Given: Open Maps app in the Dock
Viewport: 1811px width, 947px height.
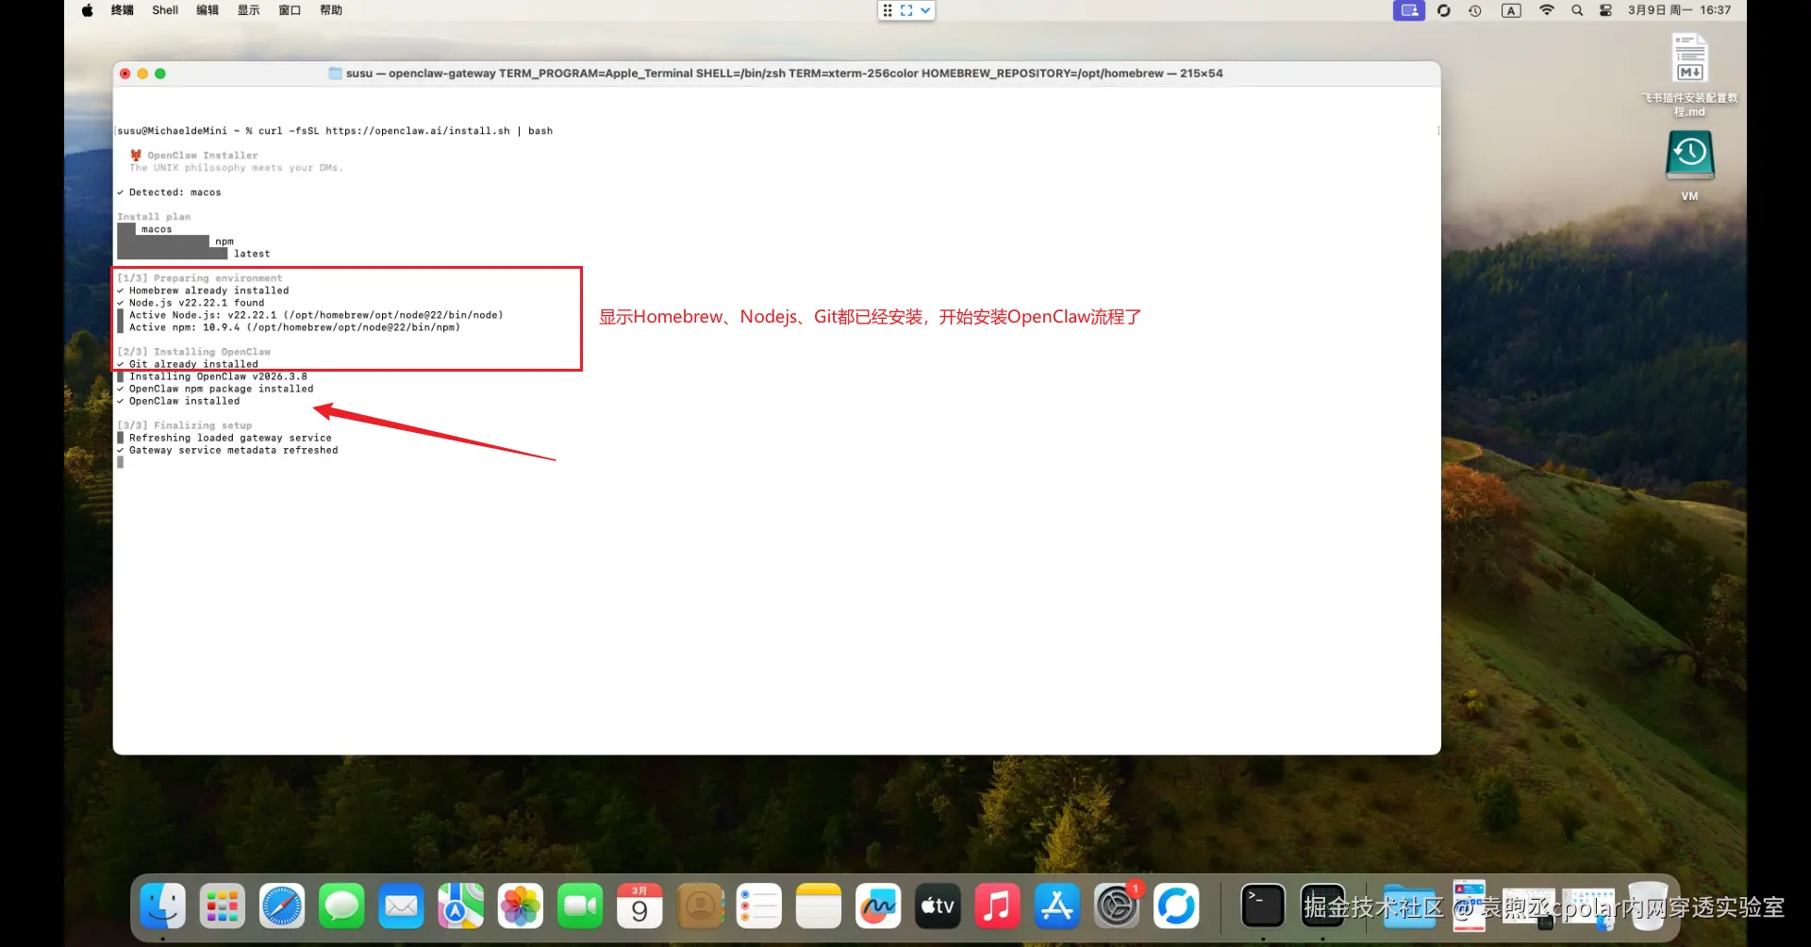Looking at the screenshot, I should (460, 906).
